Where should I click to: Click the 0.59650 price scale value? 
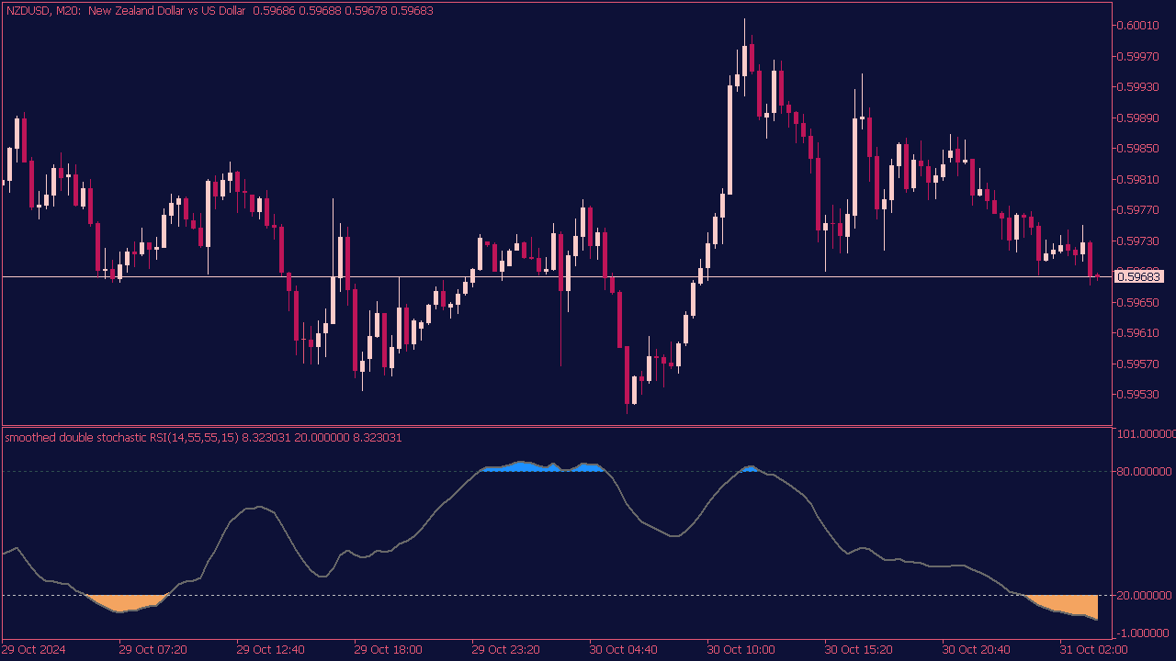pyautogui.click(x=1138, y=302)
